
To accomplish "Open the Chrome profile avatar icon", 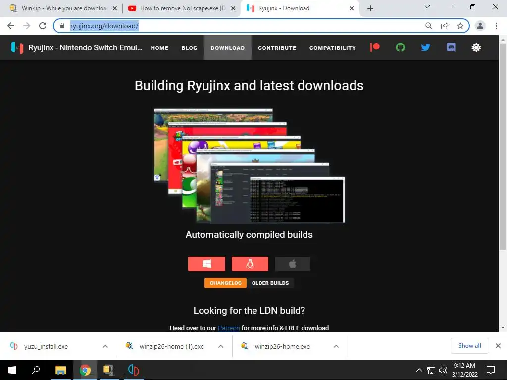I will [480, 26].
